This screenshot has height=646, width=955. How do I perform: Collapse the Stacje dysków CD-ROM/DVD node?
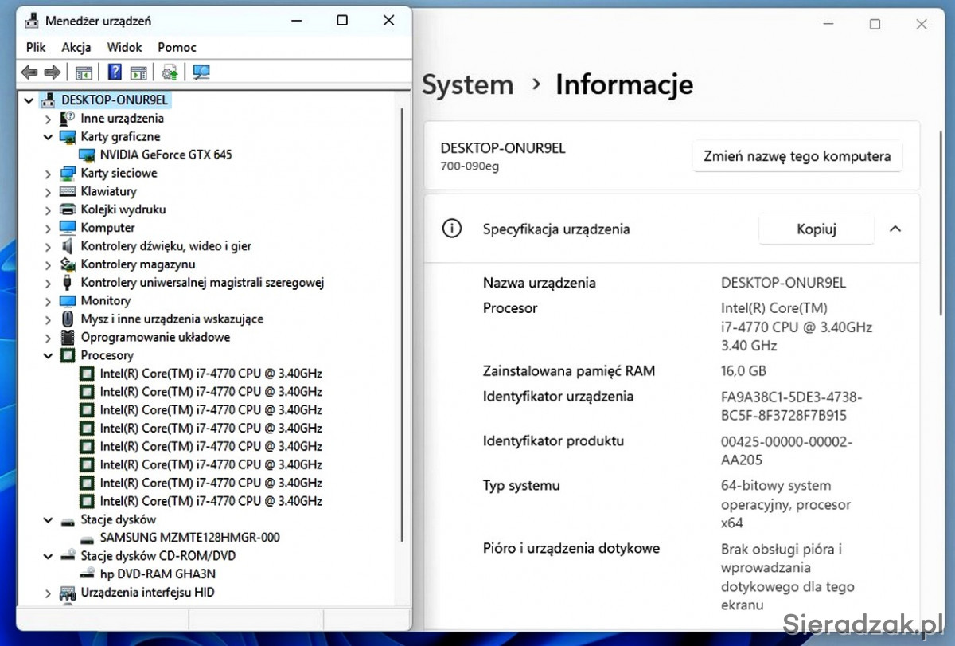pos(49,556)
